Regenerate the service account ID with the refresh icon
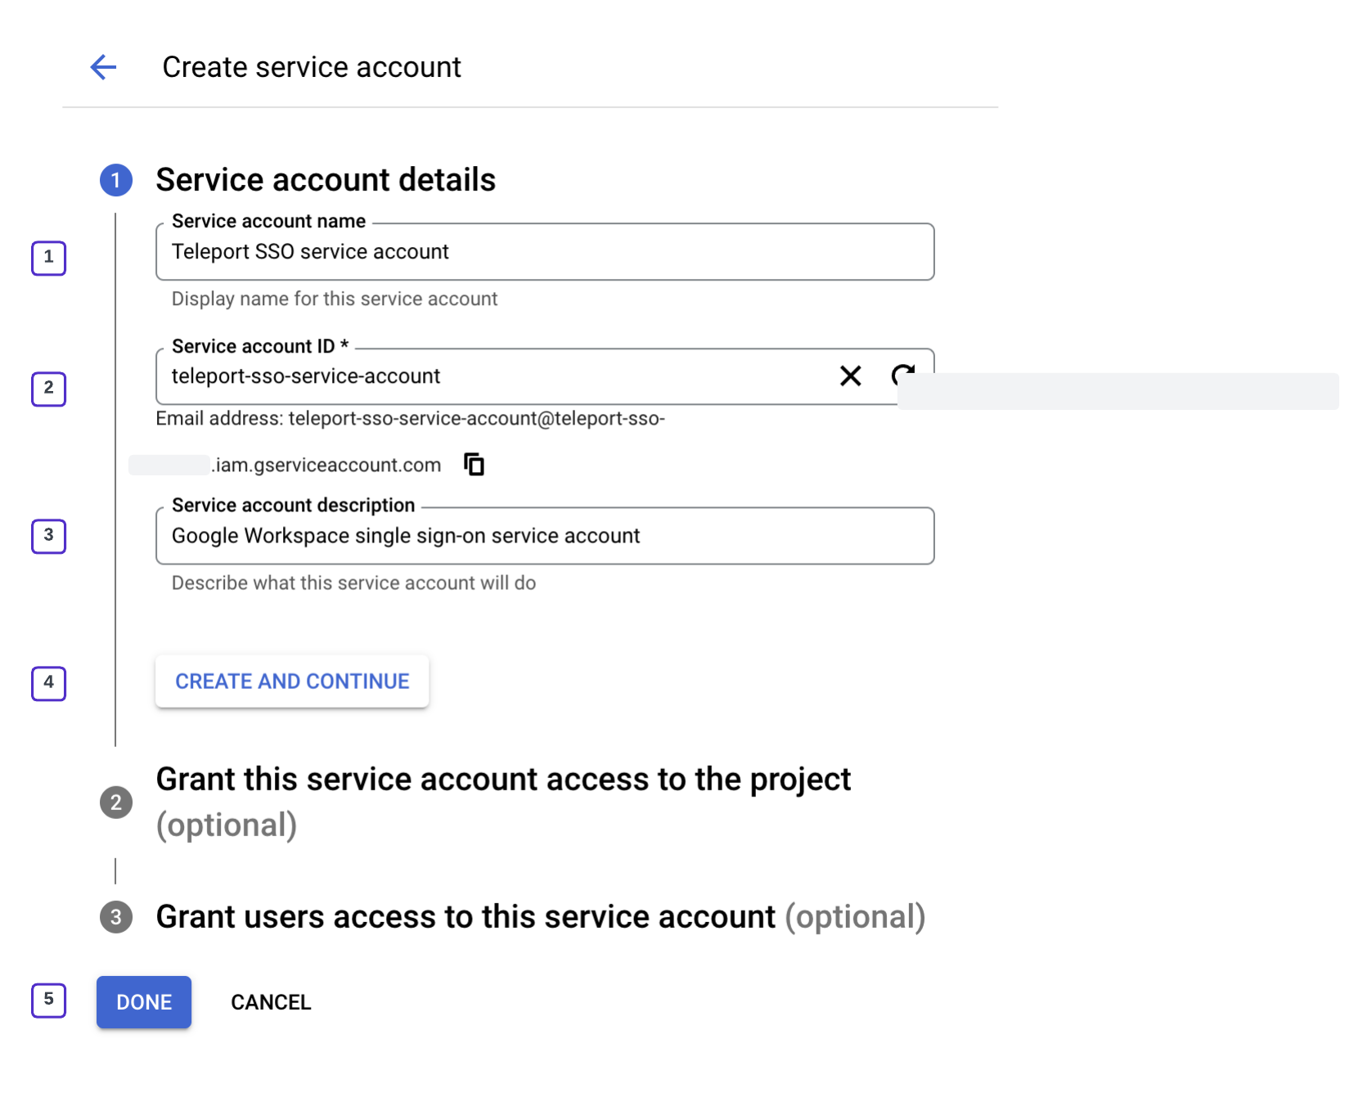The height and width of the screenshot is (1093, 1372). click(902, 376)
